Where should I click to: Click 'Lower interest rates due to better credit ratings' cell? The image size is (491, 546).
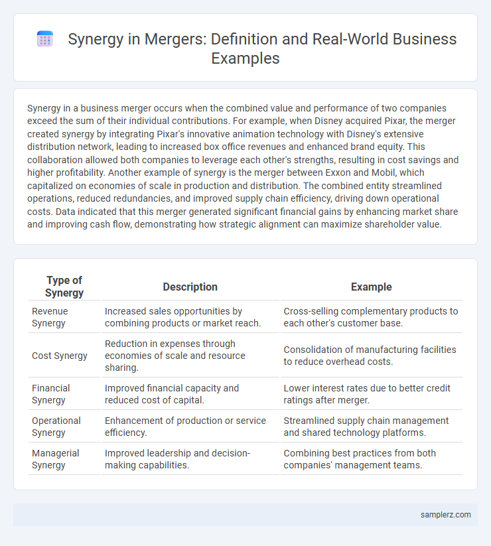(371, 394)
